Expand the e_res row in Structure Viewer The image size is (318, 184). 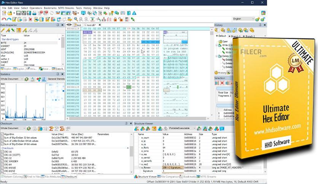(140, 154)
